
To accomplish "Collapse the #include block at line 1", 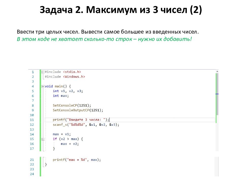I will pos(43,72).
